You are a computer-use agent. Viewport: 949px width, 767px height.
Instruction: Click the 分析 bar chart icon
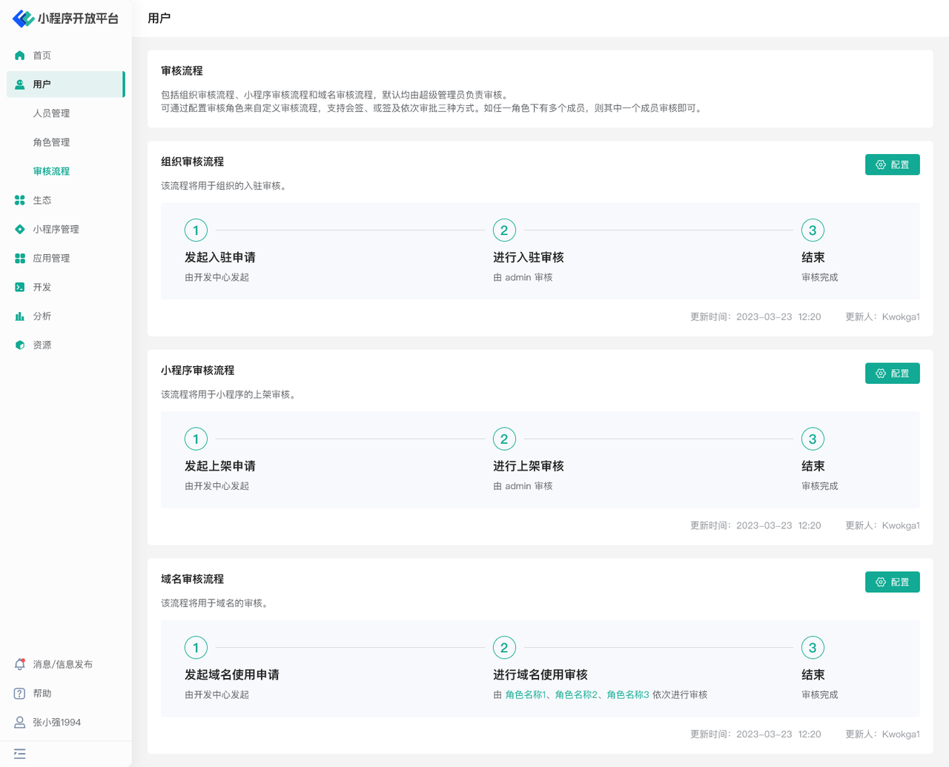[20, 316]
